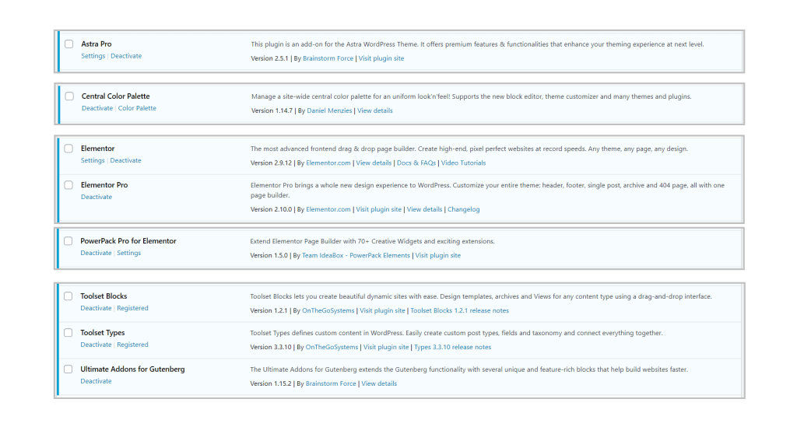Visit plugin site for Toolset Blocks

pyautogui.click(x=382, y=311)
